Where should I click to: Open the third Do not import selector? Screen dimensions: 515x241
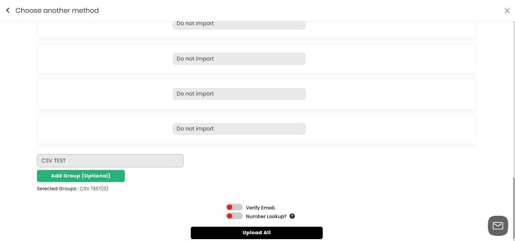(x=239, y=94)
